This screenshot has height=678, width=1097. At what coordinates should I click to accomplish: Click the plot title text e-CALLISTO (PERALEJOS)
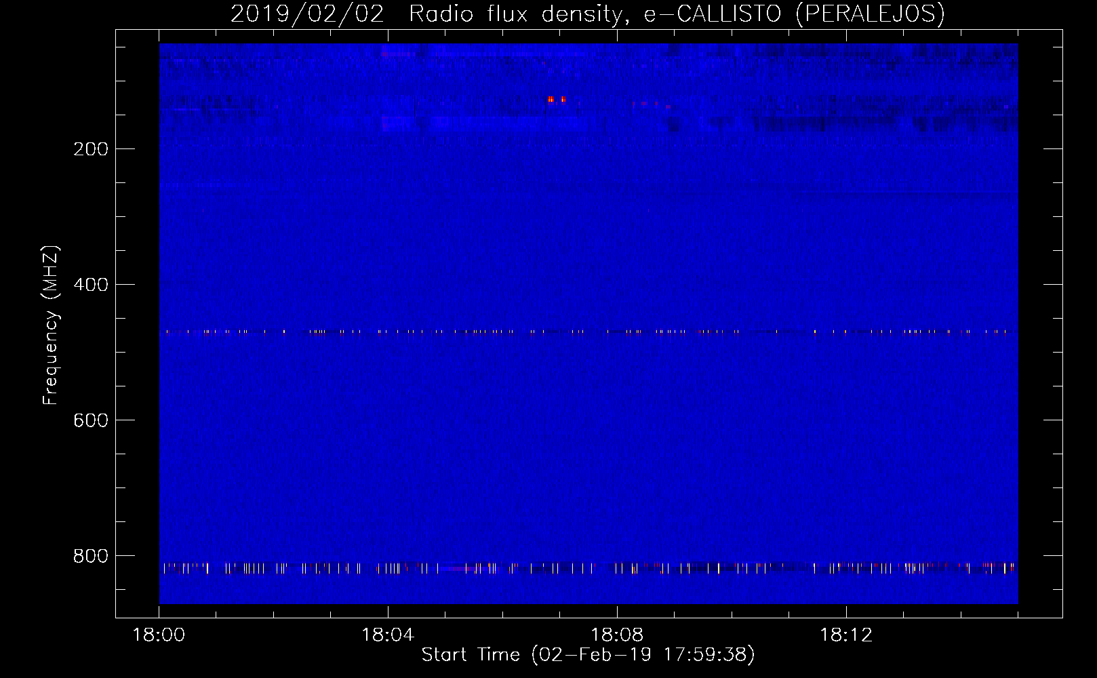click(x=794, y=14)
